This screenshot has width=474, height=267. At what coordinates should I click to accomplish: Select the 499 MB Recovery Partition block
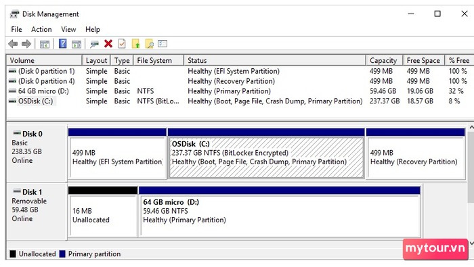(x=415, y=154)
